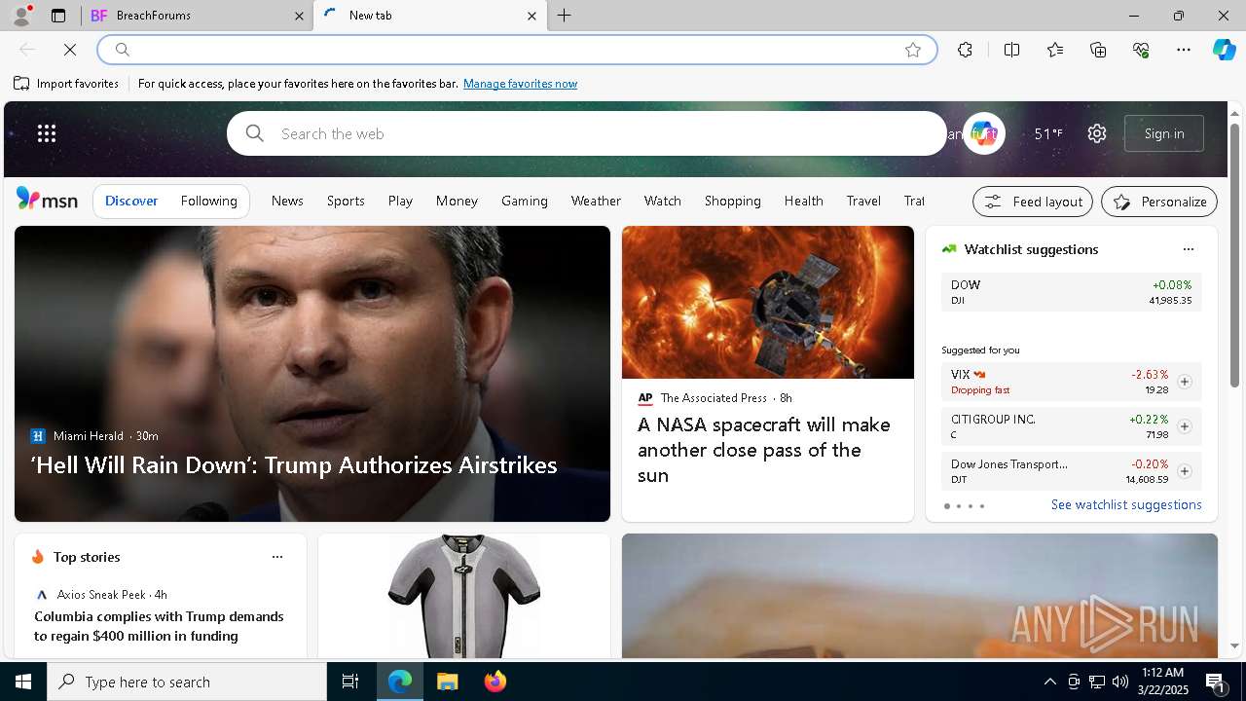Image resolution: width=1246 pixels, height=701 pixels.
Task: Open Watchlist suggestions more options
Action: click(1188, 249)
